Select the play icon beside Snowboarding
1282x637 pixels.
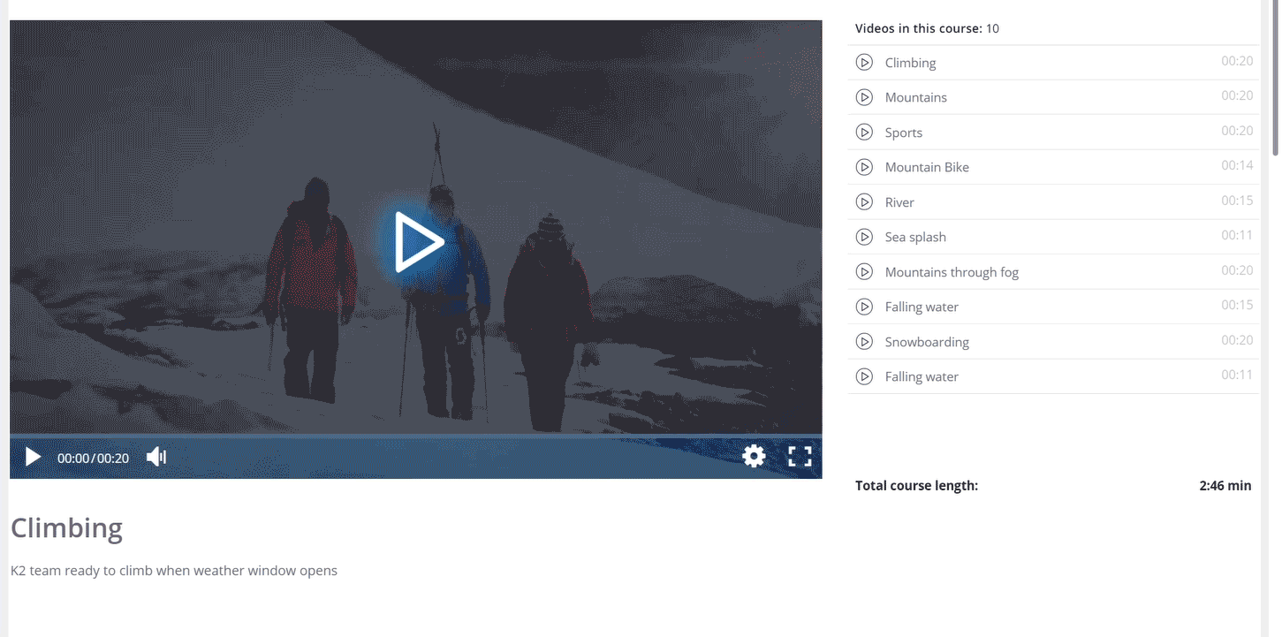click(x=864, y=341)
